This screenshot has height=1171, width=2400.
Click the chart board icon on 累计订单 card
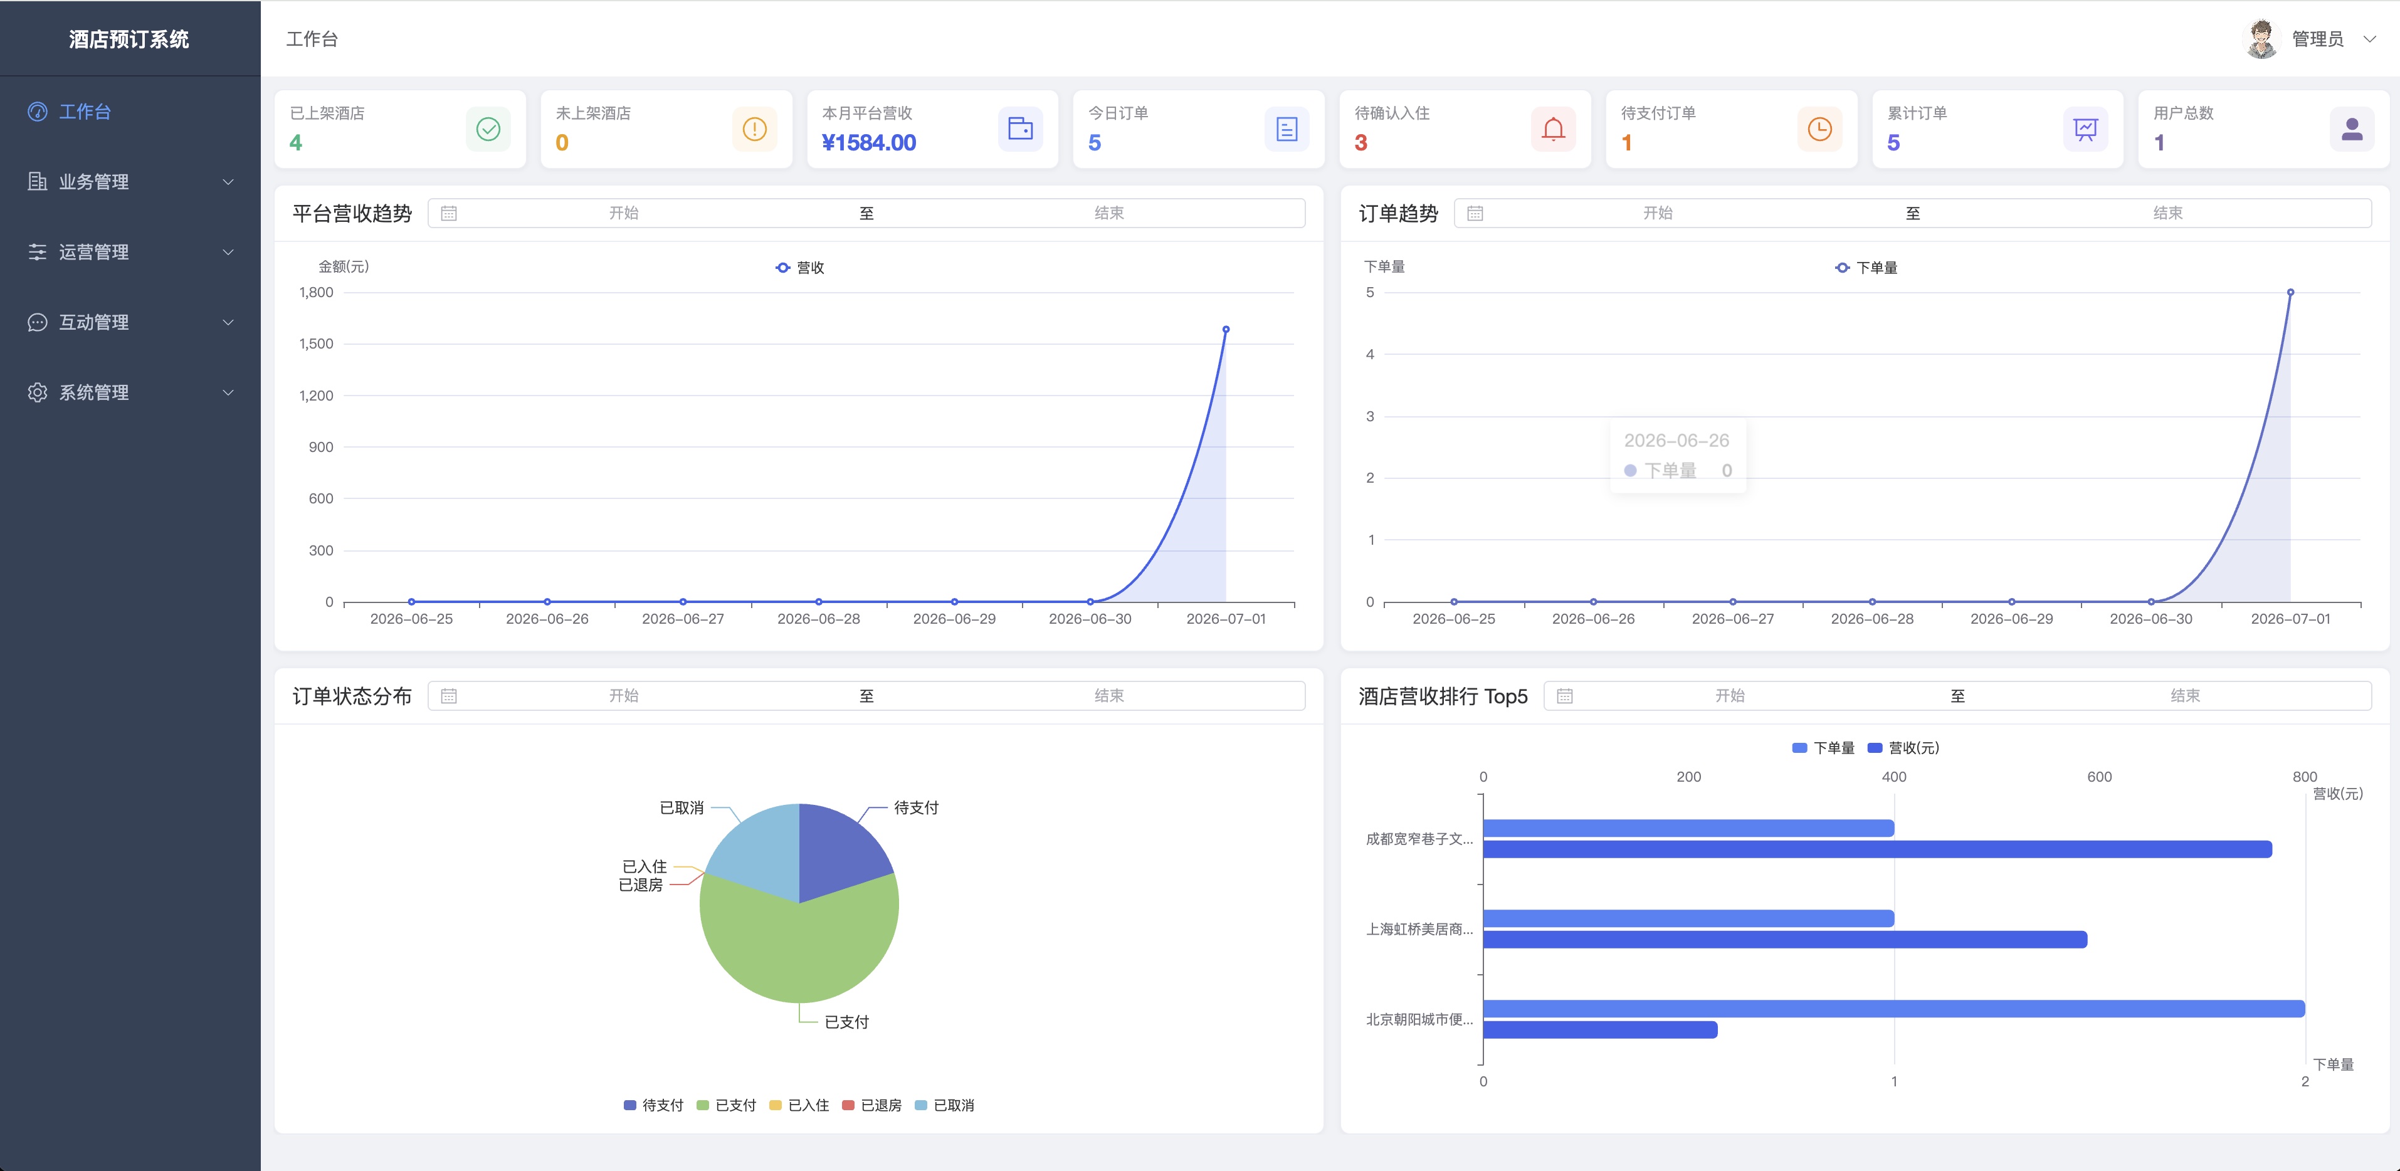[x=2086, y=130]
